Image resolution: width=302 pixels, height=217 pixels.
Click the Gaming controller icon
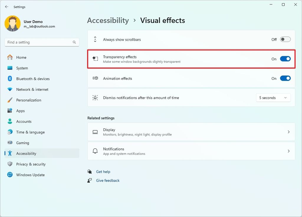[x=10, y=143]
